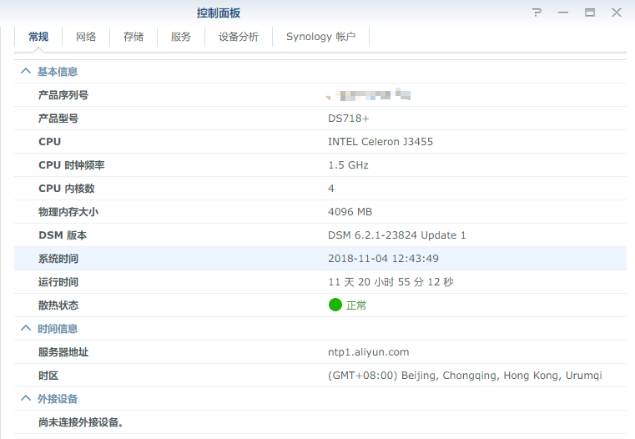Select the 常规 tab
The height and width of the screenshot is (439, 635).
click(38, 37)
